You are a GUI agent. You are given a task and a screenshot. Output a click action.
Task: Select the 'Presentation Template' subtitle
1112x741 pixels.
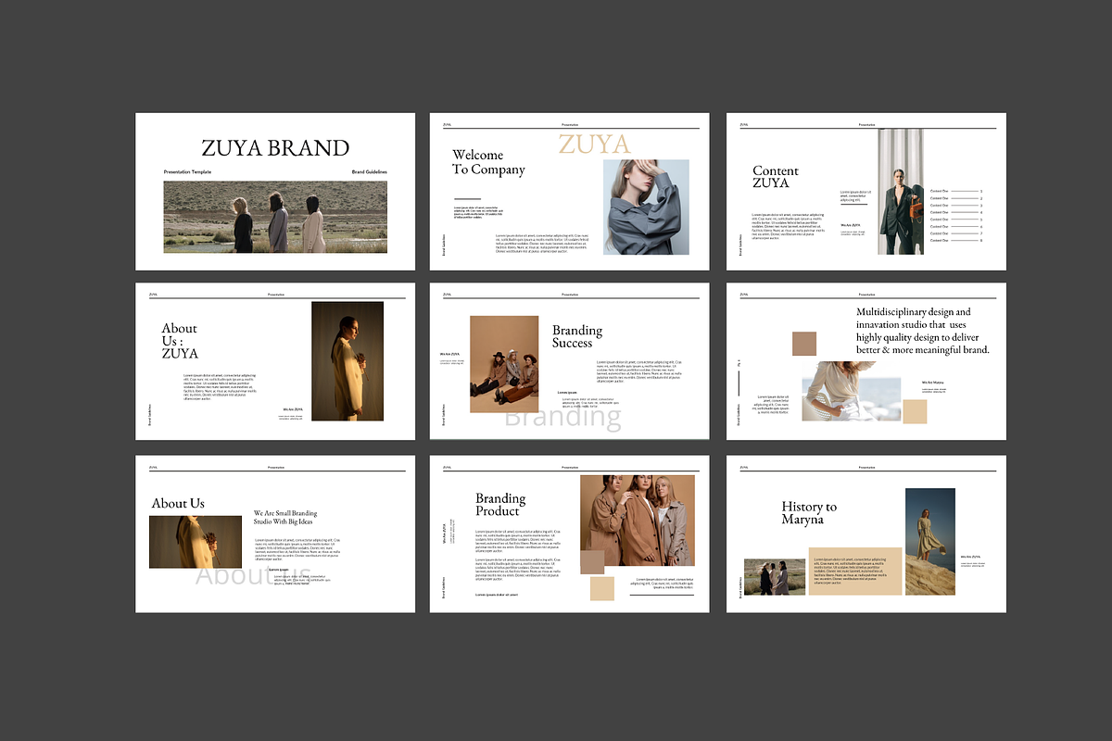click(x=188, y=172)
